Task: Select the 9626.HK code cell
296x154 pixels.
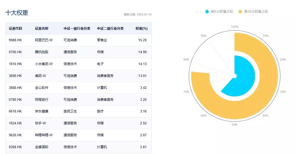Action: 15,135
